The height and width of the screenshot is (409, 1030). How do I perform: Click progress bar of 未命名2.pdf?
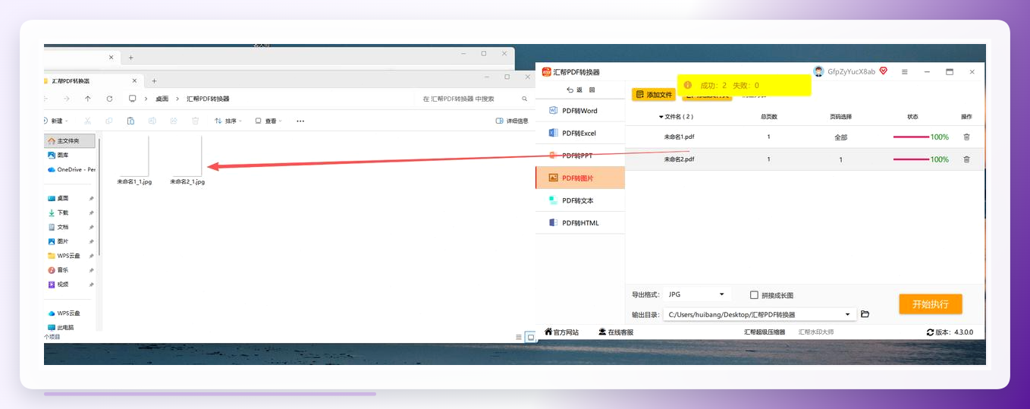pyautogui.click(x=911, y=159)
